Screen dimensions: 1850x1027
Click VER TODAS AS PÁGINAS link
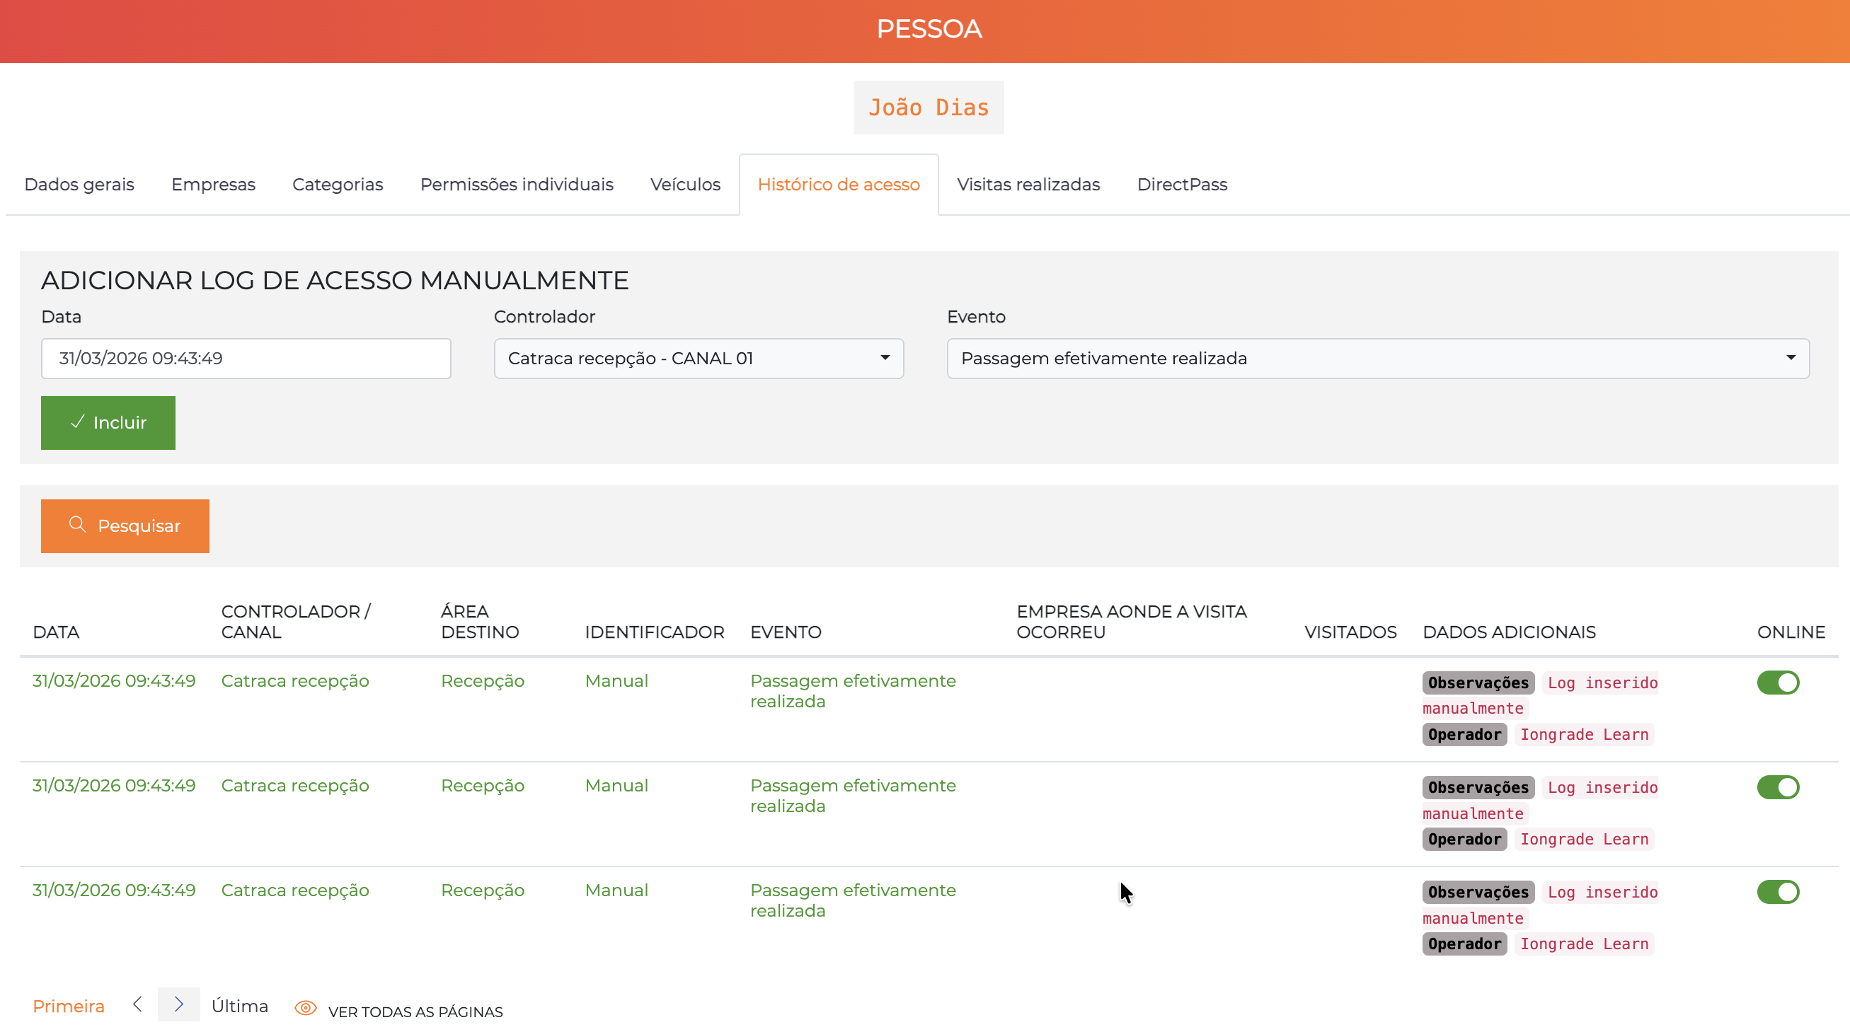pos(415,1011)
